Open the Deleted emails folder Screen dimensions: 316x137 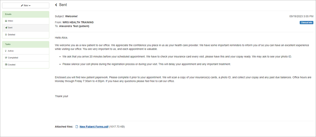pyautogui.click(x=26, y=35)
